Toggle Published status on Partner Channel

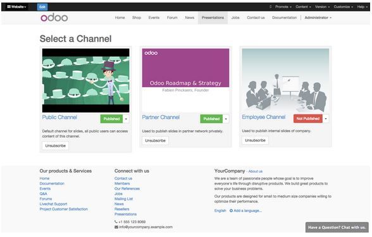[x=211, y=119]
